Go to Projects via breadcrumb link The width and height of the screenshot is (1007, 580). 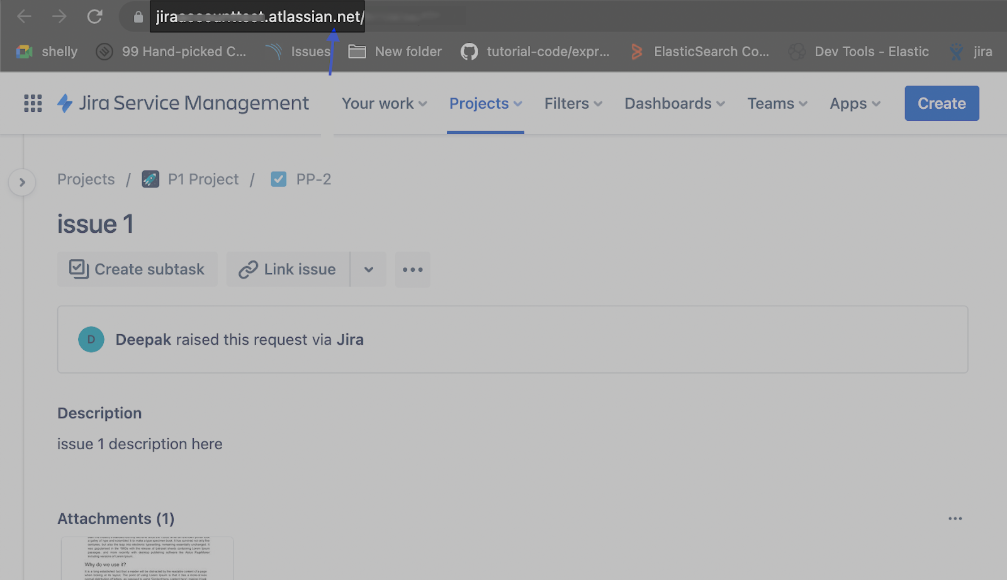86,180
